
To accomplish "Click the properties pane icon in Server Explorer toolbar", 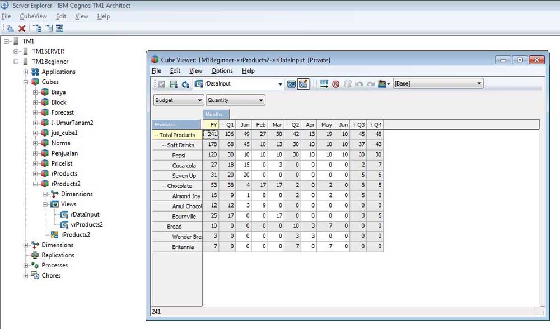I will 60,29.
